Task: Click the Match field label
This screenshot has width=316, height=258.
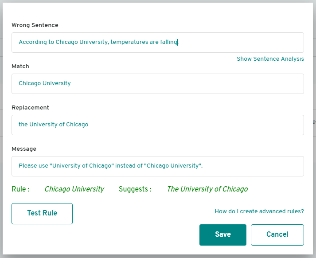Action: (x=20, y=66)
